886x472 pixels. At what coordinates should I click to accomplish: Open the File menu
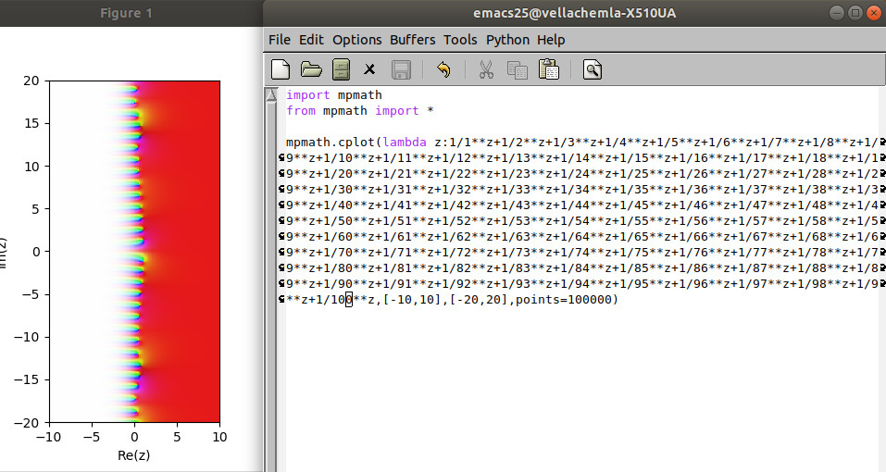click(x=279, y=40)
